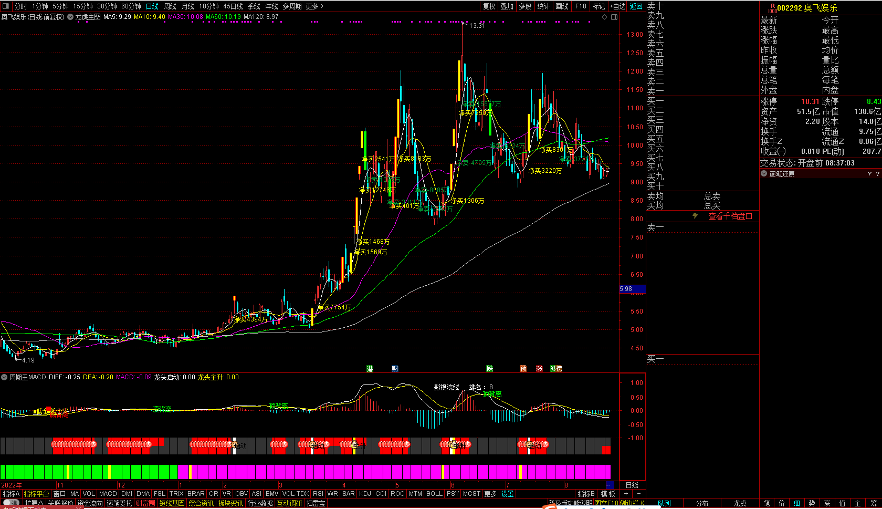Screen dimensions: 882x509
Task: Expand the 周期王MACD indicator dropdown
Action: click(4, 377)
